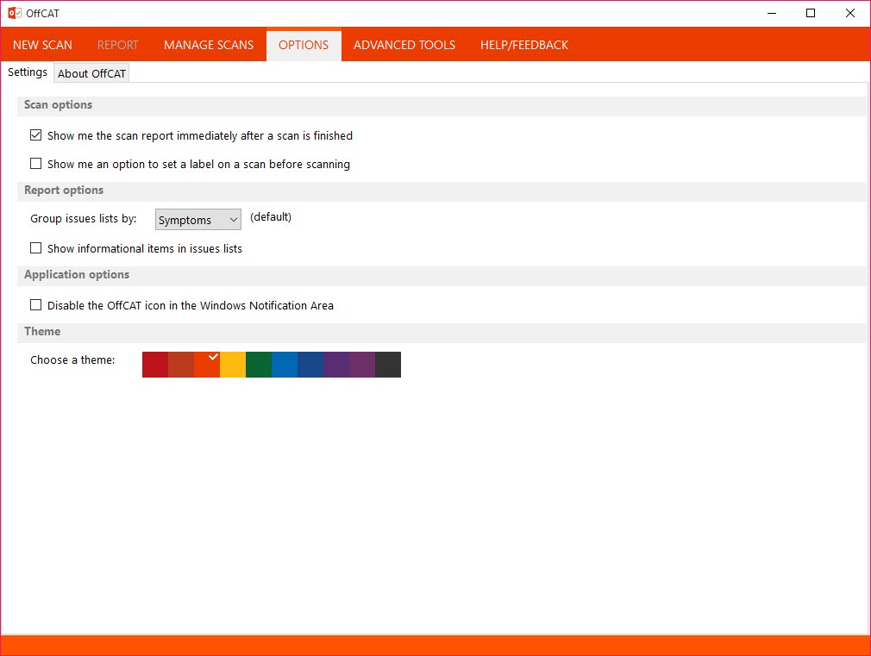The height and width of the screenshot is (656, 871).
Task: Maximize the OffCAT window
Action: tap(811, 13)
